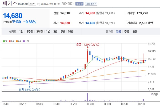Viewport: 160px width, 109px height.
Task: Click the 고가 value 14,900
Action: click(90, 13)
